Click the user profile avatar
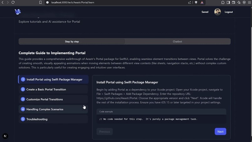This screenshot has height=142, width=252. [217, 12]
